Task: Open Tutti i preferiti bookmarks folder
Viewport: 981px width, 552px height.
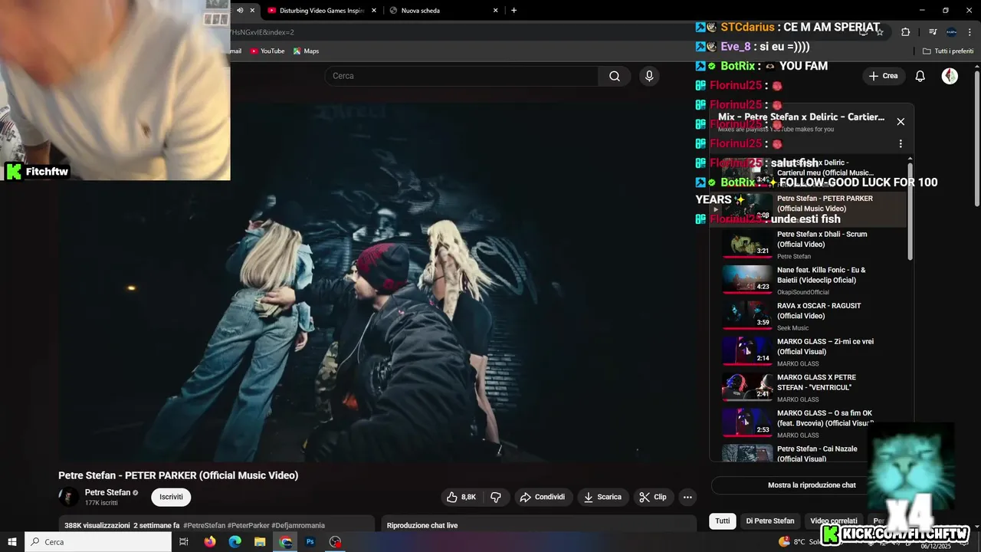Action: point(948,51)
